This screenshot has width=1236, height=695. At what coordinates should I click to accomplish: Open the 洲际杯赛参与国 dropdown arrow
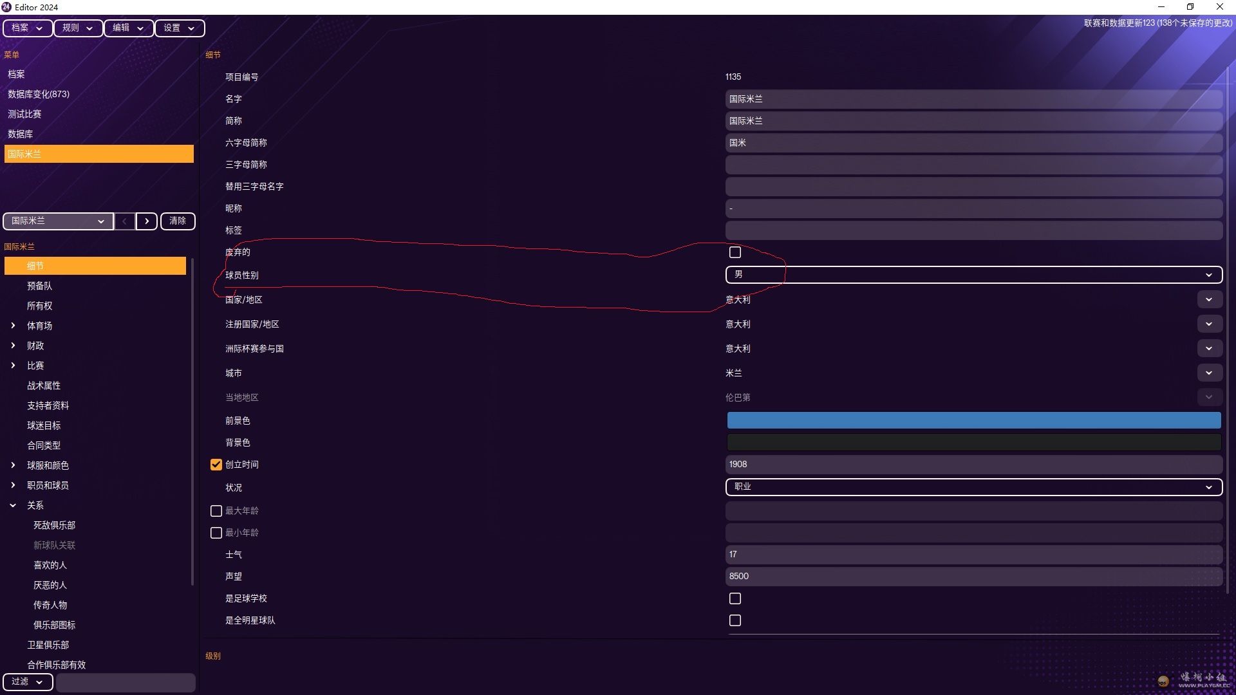(1209, 349)
